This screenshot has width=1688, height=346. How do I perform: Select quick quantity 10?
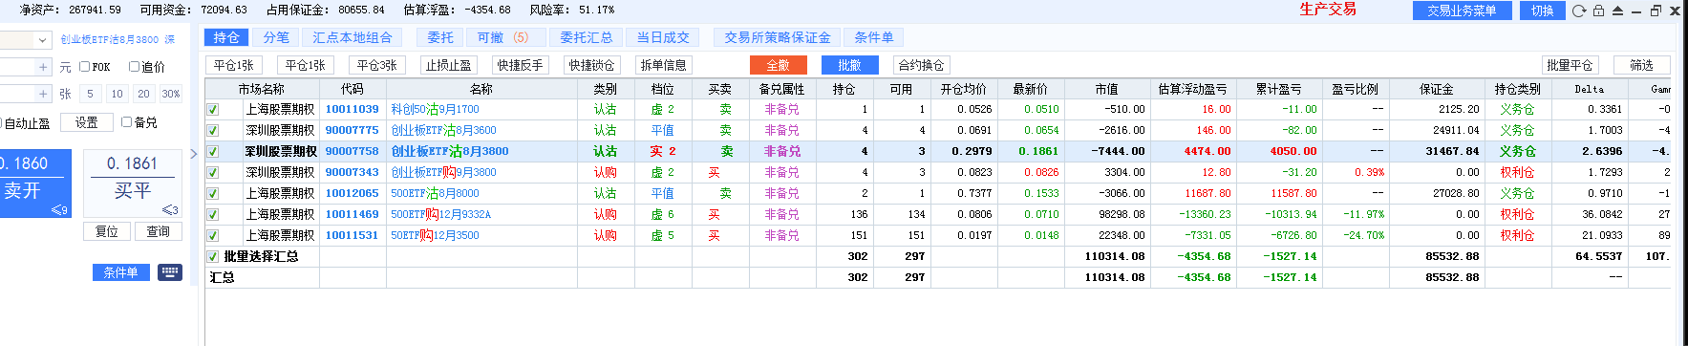coord(117,94)
